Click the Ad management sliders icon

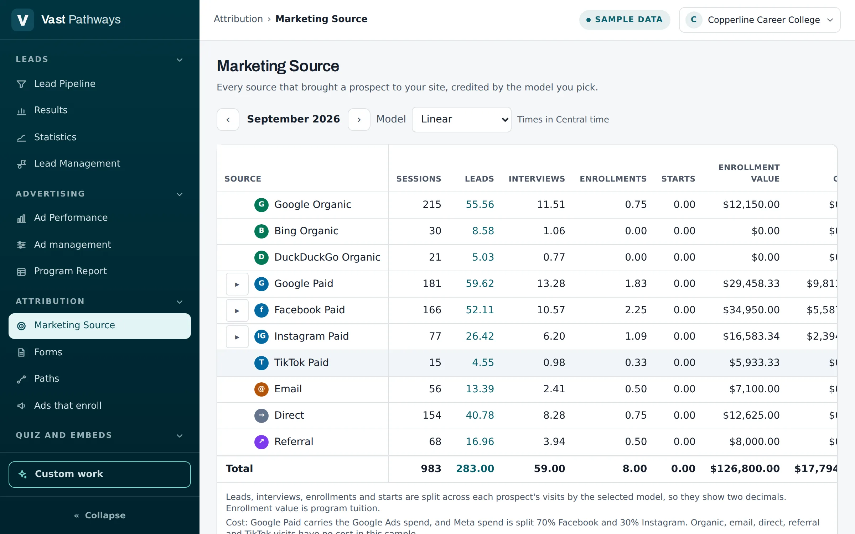coord(21,245)
